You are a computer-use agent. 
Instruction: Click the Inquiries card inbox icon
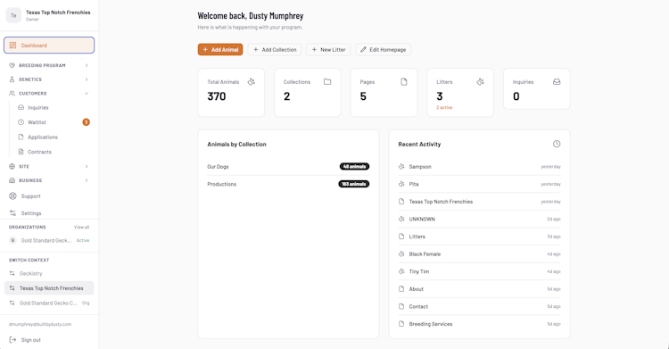[x=557, y=81]
